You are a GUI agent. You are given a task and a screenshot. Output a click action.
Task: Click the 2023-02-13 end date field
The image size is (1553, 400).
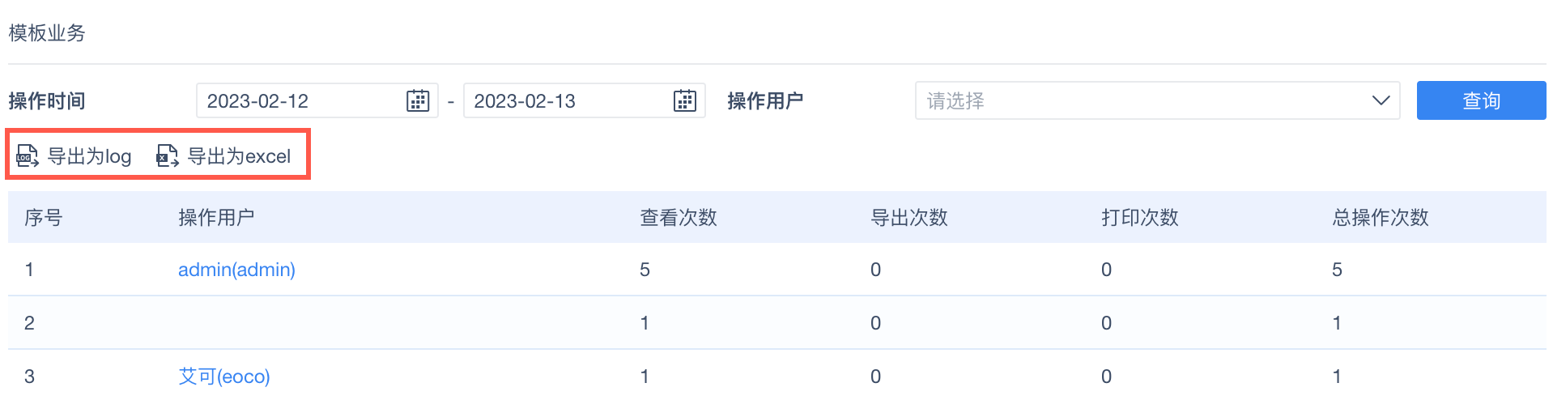567,101
